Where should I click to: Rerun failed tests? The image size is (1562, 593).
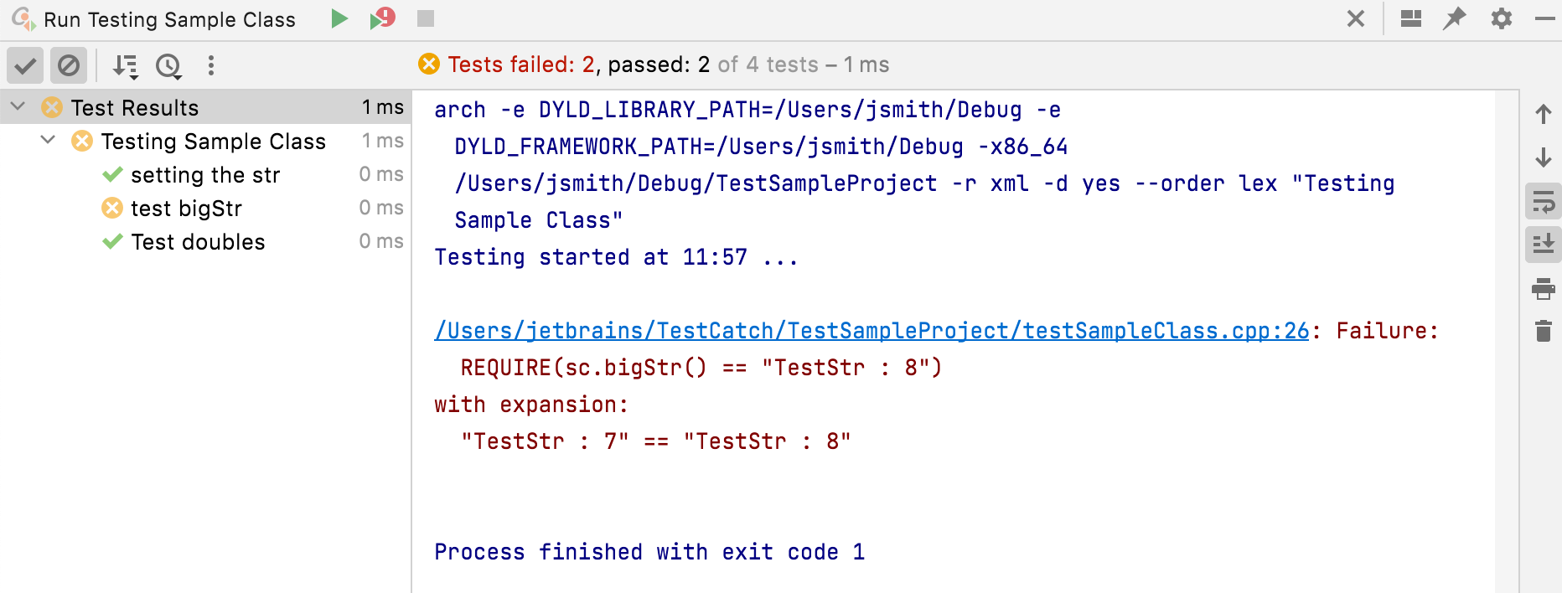pos(382,18)
